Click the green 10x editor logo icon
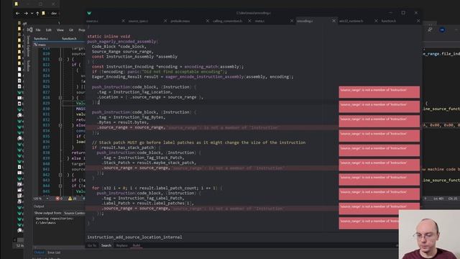Screen dimensions: 460x259 pyautogui.click(x=89, y=13)
